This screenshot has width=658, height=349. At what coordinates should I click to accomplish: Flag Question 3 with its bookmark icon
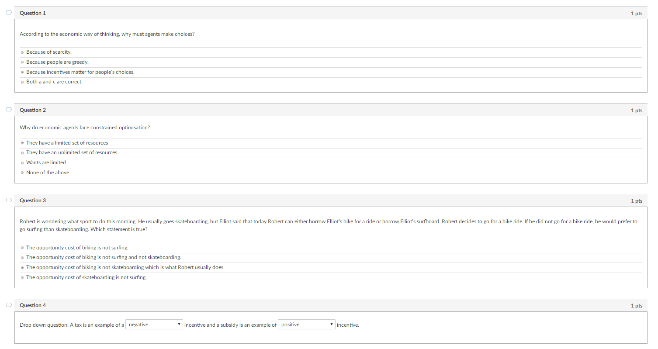(x=9, y=200)
